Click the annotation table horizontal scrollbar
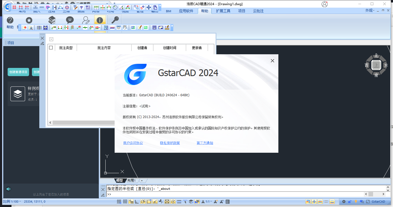This screenshot has height=207, width=393. (81, 123)
